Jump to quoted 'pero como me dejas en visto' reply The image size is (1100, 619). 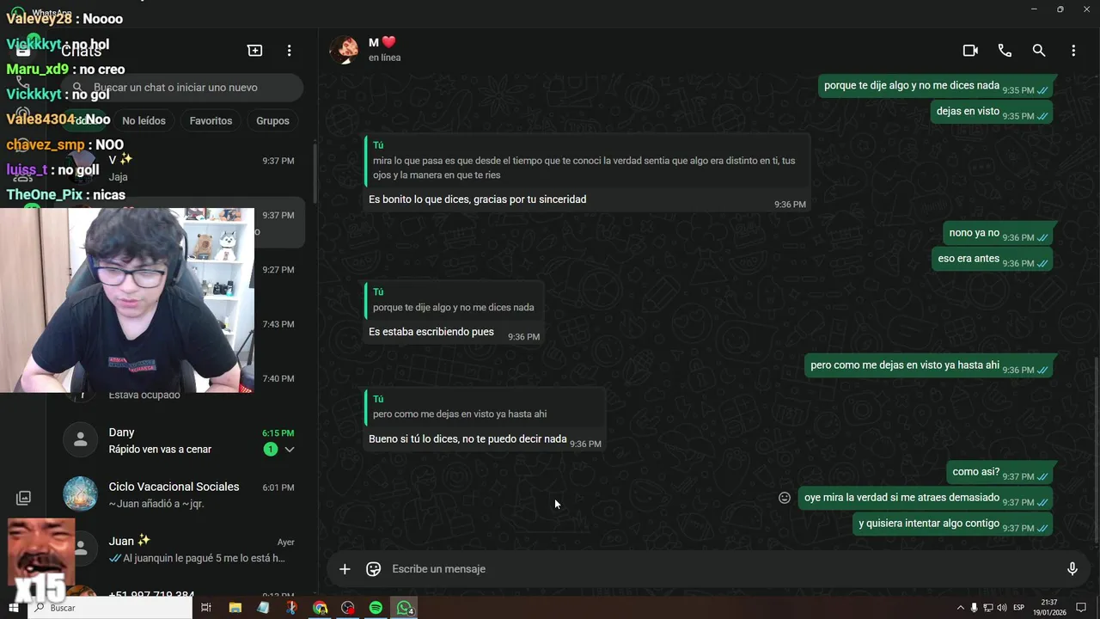click(x=485, y=406)
